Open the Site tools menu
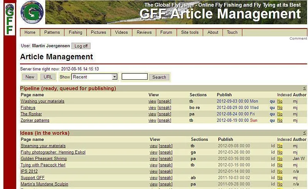 coord(190,32)
